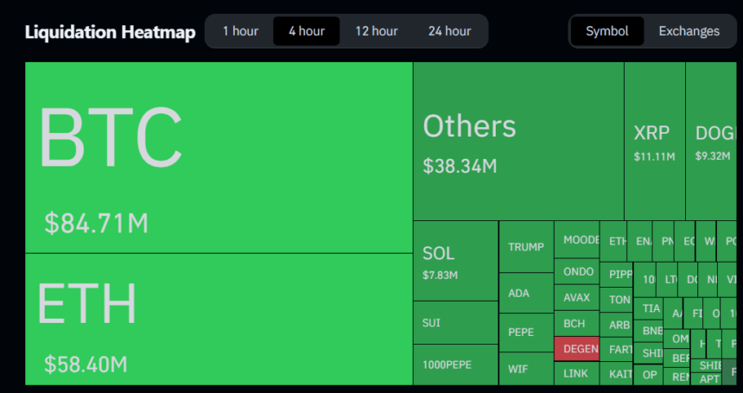The image size is (743, 393).
Task: Click the BTC $84.71M heatmap tile
Action: pyautogui.click(x=219, y=157)
